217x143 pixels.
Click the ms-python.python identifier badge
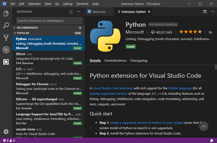[163, 25]
